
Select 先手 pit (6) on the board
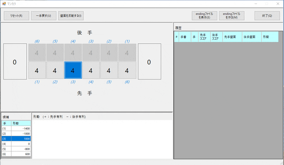click(x=127, y=70)
